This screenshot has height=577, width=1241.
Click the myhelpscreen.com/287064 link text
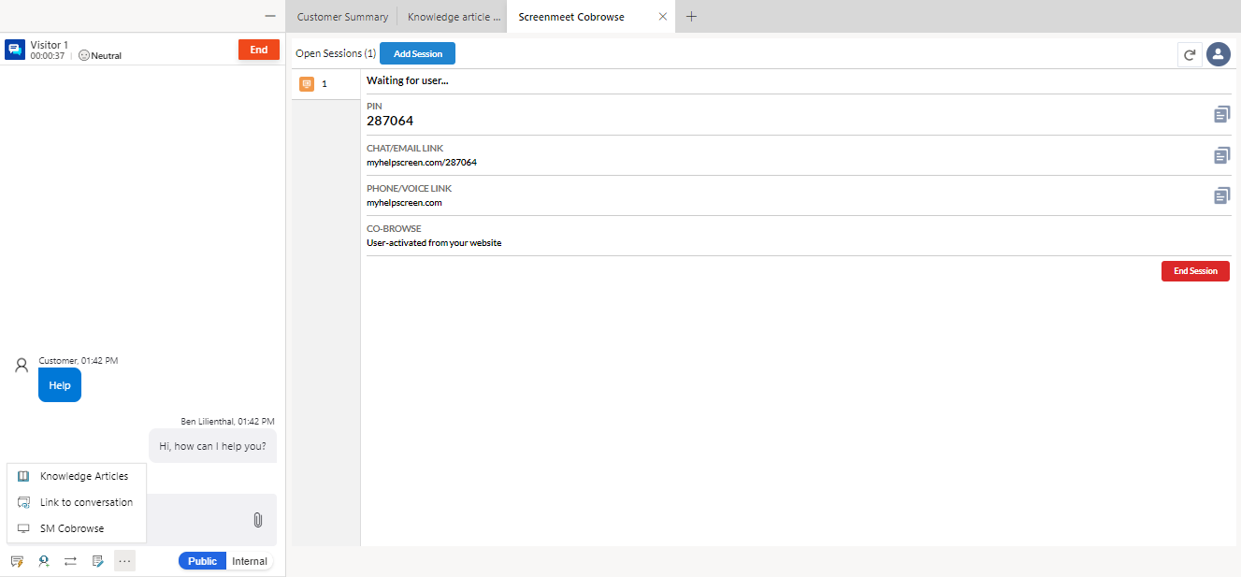tap(422, 163)
